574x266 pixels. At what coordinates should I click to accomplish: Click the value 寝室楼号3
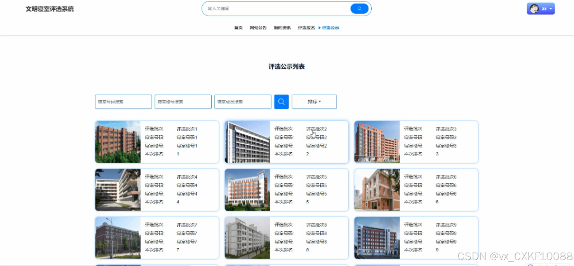pyautogui.click(x=446, y=146)
